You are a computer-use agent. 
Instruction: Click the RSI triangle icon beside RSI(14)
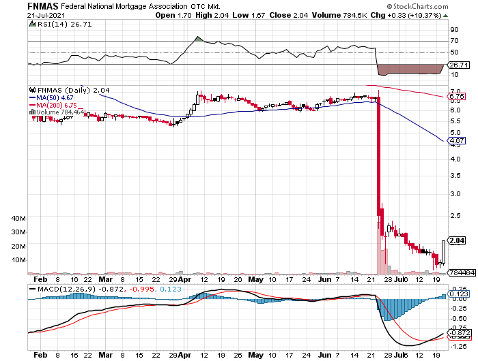coord(32,24)
